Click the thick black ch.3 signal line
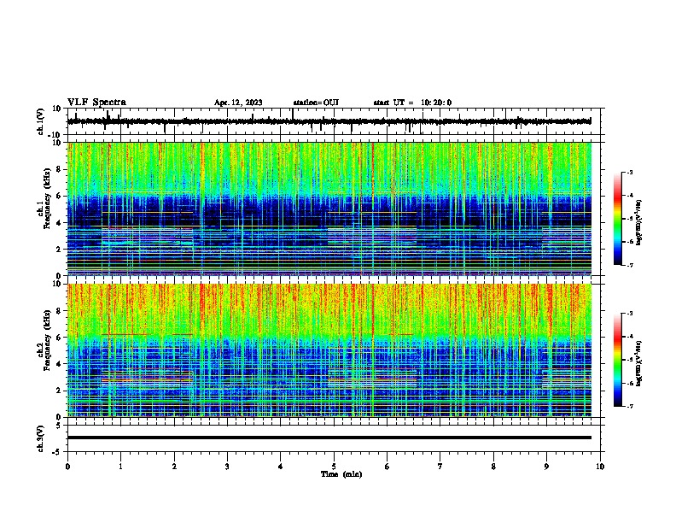Screen dimensions: 676x523 click(x=329, y=438)
